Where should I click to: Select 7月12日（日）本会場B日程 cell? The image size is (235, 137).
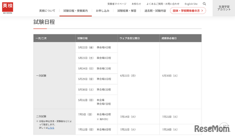[97, 129]
